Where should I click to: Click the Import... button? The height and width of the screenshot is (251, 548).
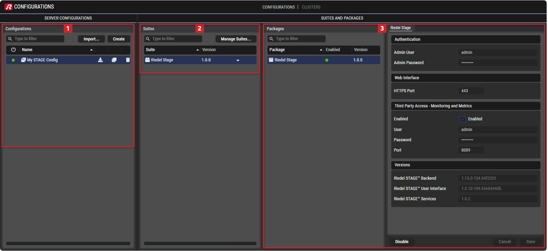pyautogui.click(x=91, y=39)
